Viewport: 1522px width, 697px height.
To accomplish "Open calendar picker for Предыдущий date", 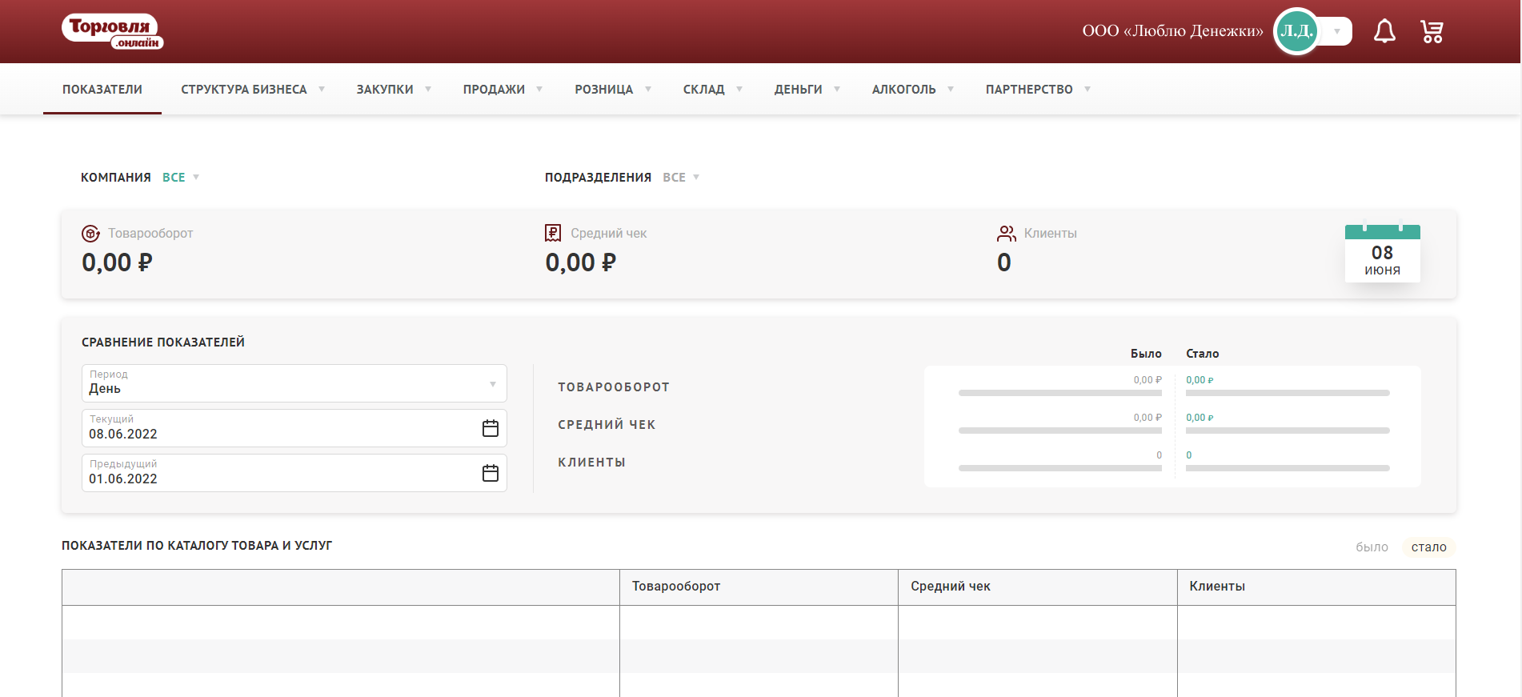I will pyautogui.click(x=491, y=473).
